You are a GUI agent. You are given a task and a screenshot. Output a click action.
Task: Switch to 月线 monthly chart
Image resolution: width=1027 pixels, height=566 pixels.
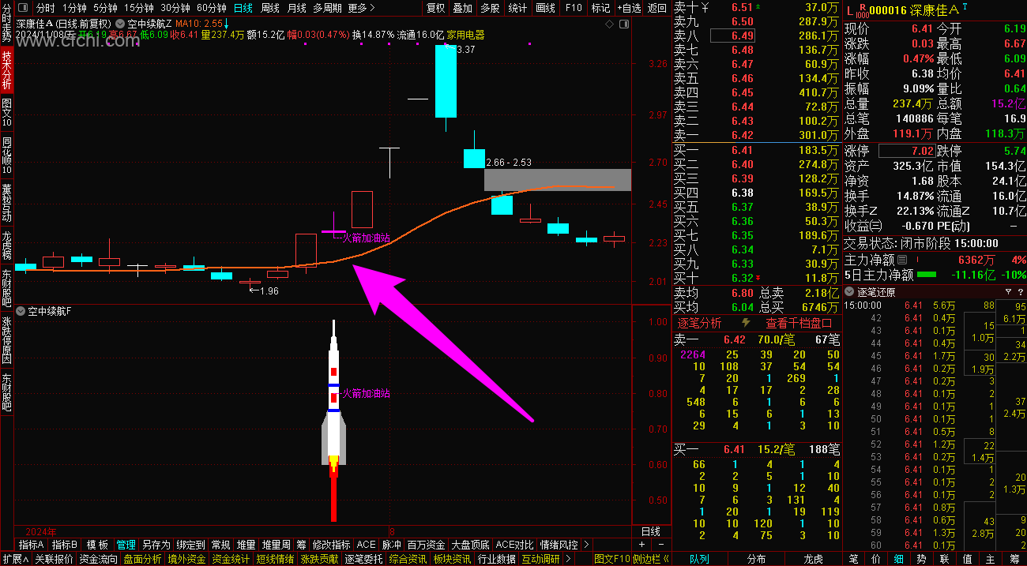(296, 8)
